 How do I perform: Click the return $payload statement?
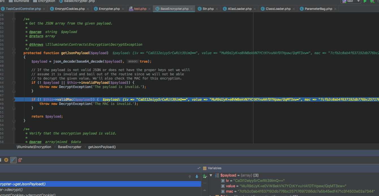click(47, 116)
